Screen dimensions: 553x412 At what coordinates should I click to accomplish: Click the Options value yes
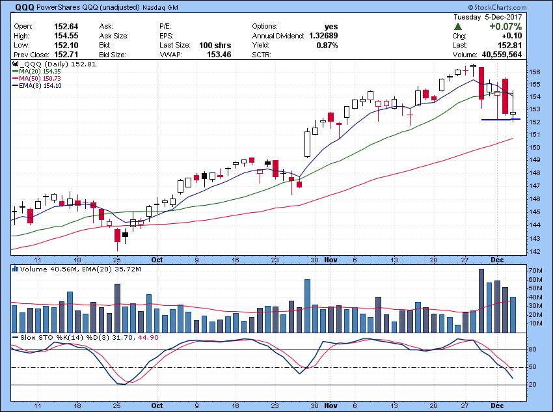tap(331, 27)
